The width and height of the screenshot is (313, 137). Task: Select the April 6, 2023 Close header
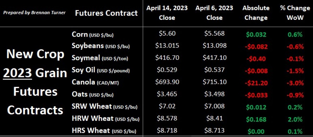tap(214, 13)
